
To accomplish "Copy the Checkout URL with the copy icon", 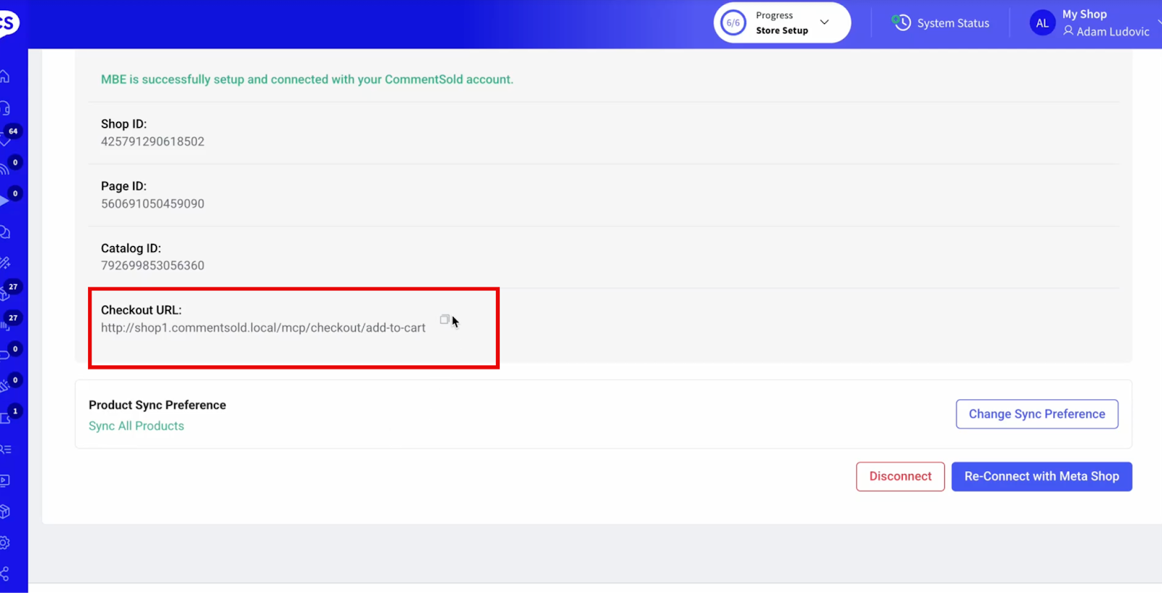I will [444, 319].
